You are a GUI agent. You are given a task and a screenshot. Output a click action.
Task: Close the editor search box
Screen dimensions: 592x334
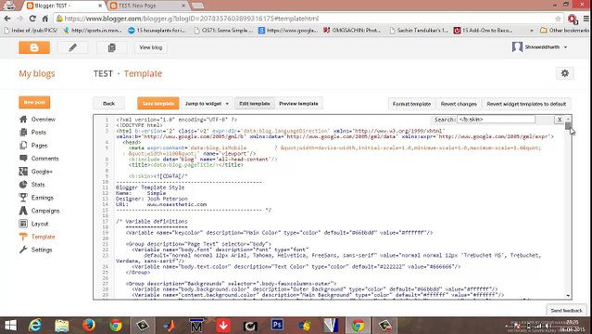(560, 120)
